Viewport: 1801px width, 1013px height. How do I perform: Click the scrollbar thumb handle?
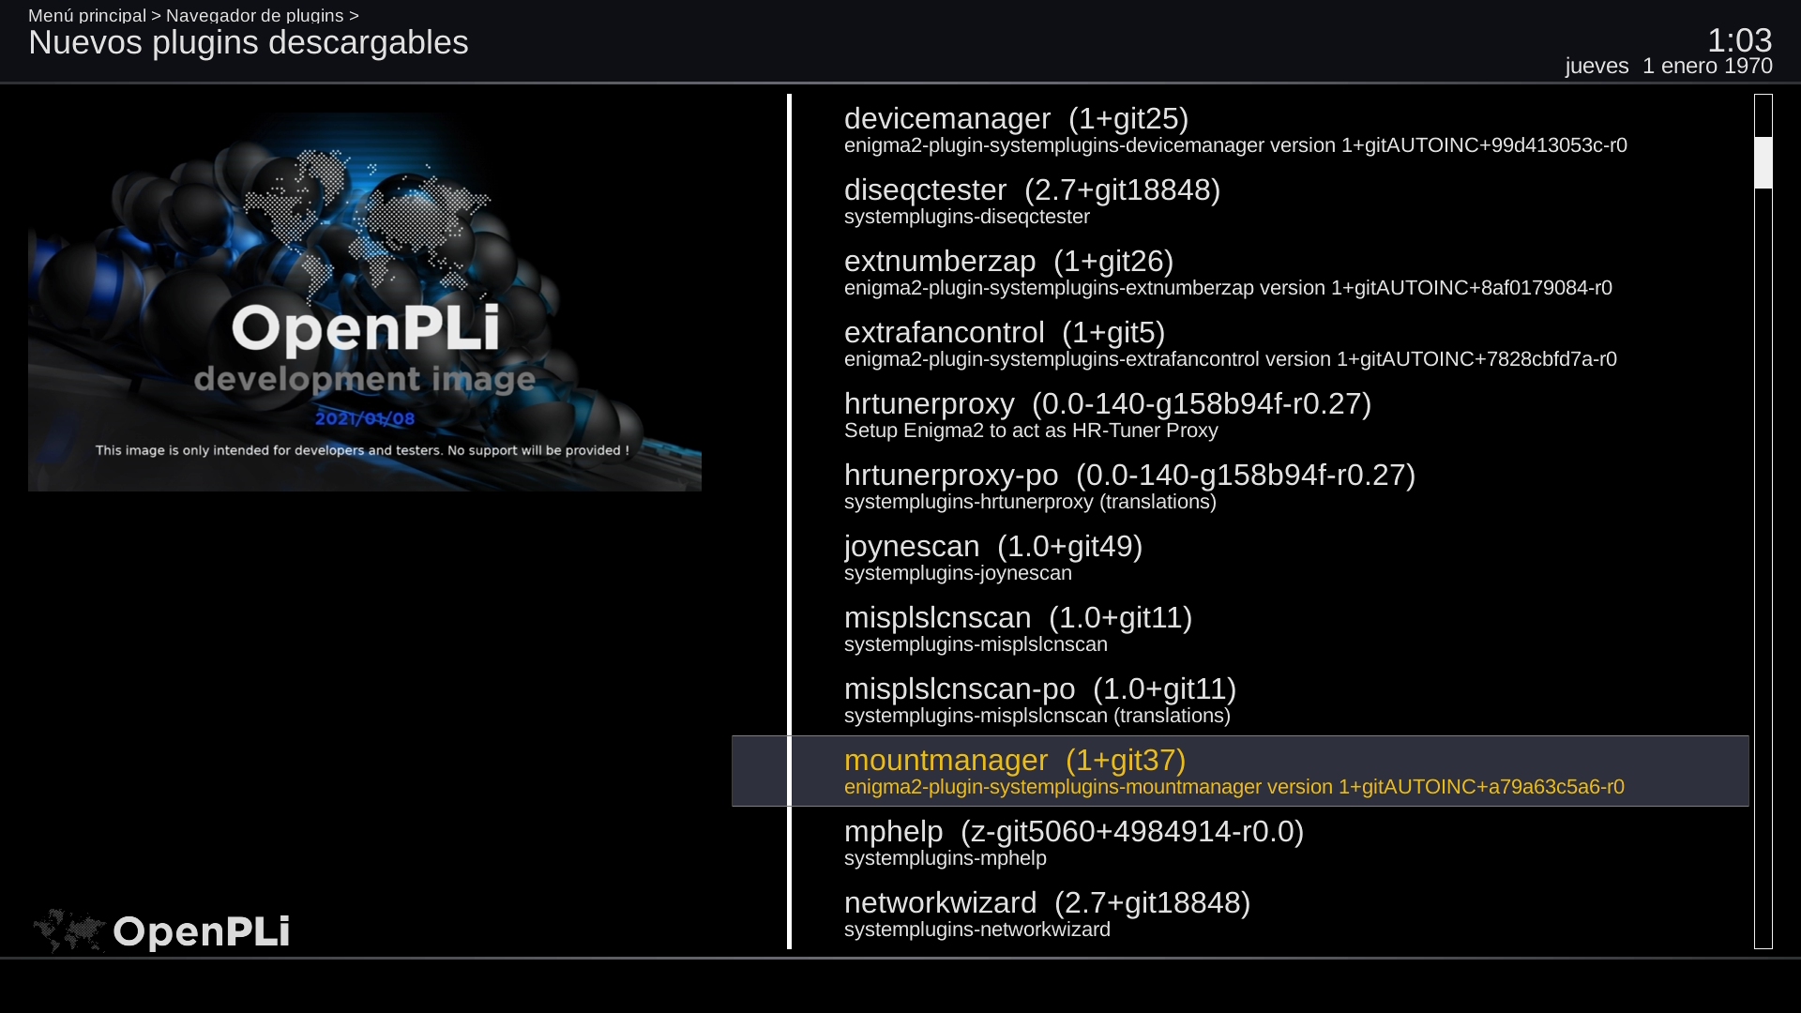1763,162
